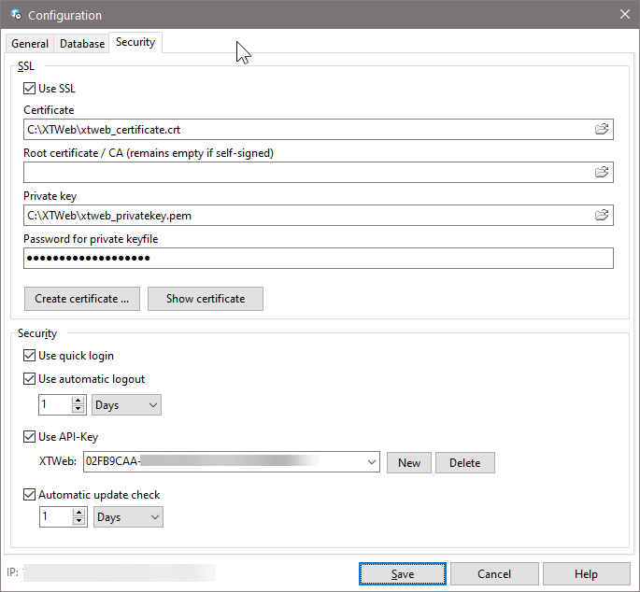Image resolution: width=640 pixels, height=592 pixels.
Task: Disable the Use SSL checkbox
Action: click(30, 89)
